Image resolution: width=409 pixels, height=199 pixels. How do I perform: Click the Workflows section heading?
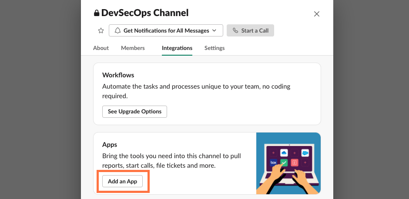[118, 75]
